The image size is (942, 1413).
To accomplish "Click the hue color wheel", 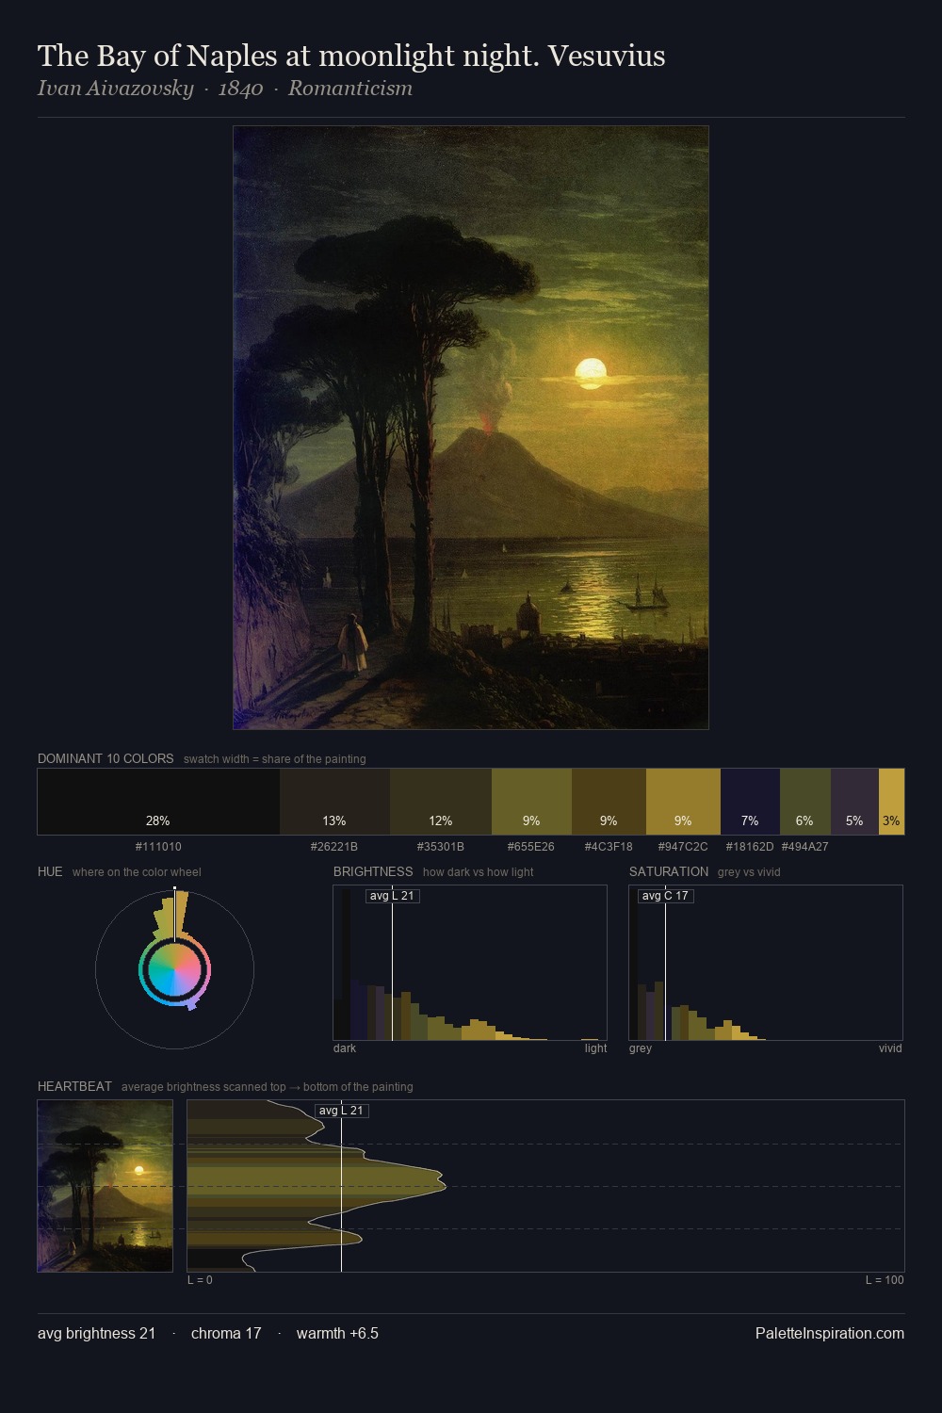I will pyautogui.click(x=174, y=968).
